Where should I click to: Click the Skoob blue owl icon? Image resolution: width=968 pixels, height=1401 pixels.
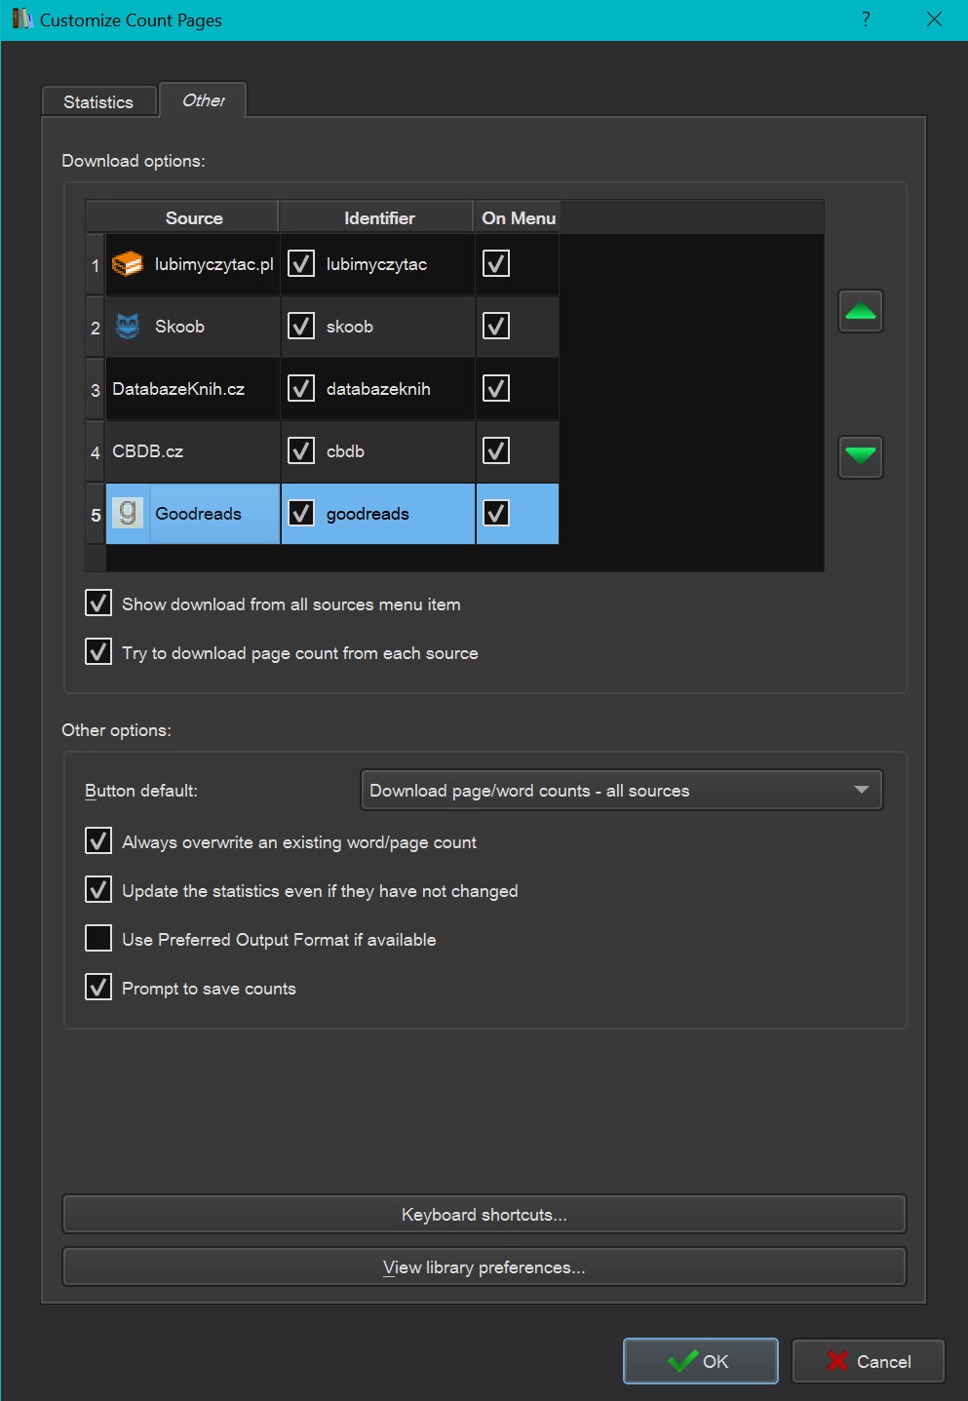(128, 327)
